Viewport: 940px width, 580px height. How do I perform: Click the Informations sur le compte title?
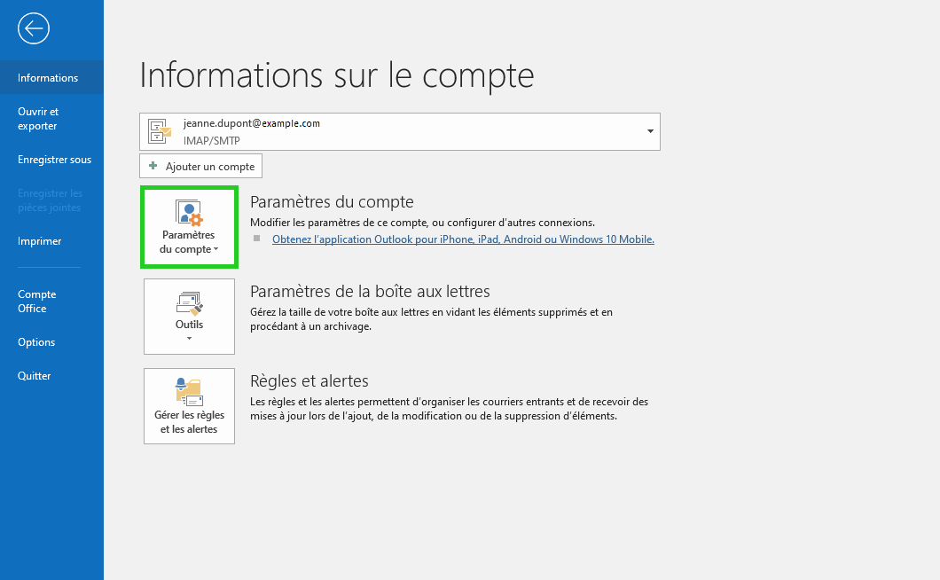pyautogui.click(x=337, y=75)
